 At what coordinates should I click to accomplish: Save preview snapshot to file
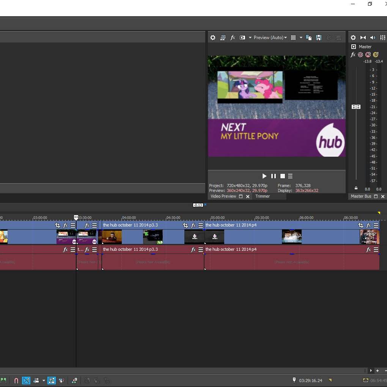319,38
